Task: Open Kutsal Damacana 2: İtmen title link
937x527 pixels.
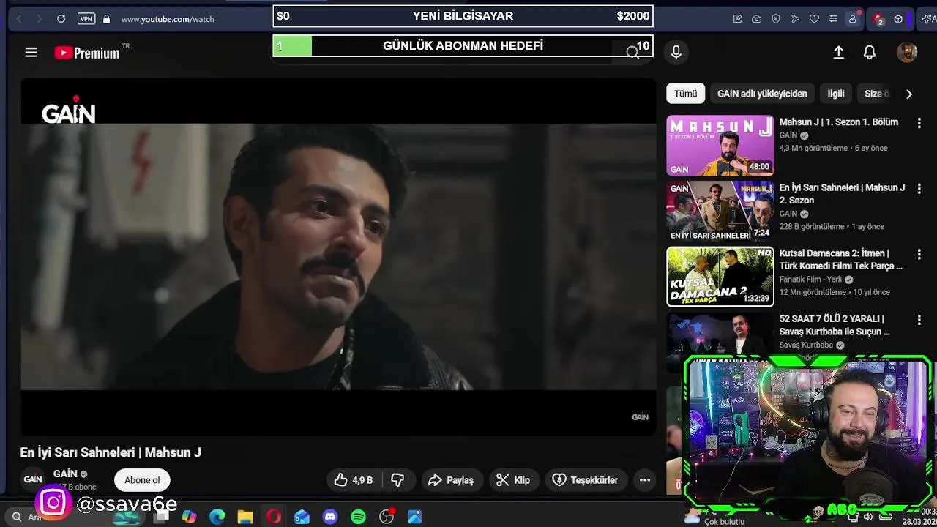Action: click(x=841, y=260)
